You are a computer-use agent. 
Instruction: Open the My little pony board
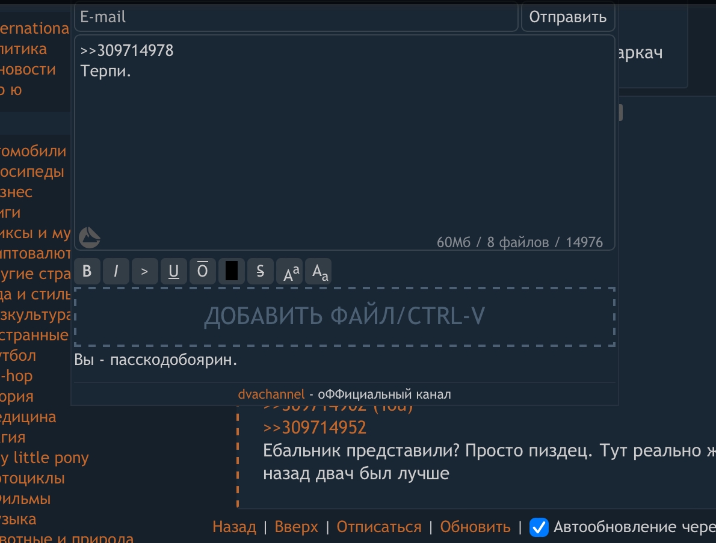45,458
